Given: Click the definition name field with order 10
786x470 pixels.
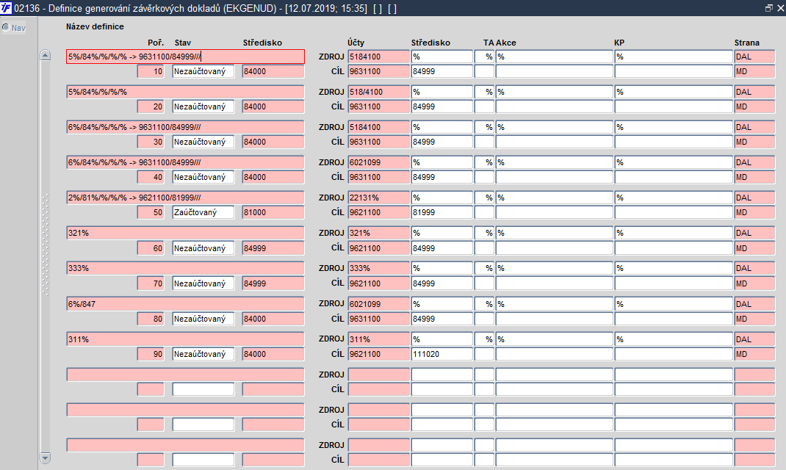Looking at the screenshot, I should coord(185,57).
